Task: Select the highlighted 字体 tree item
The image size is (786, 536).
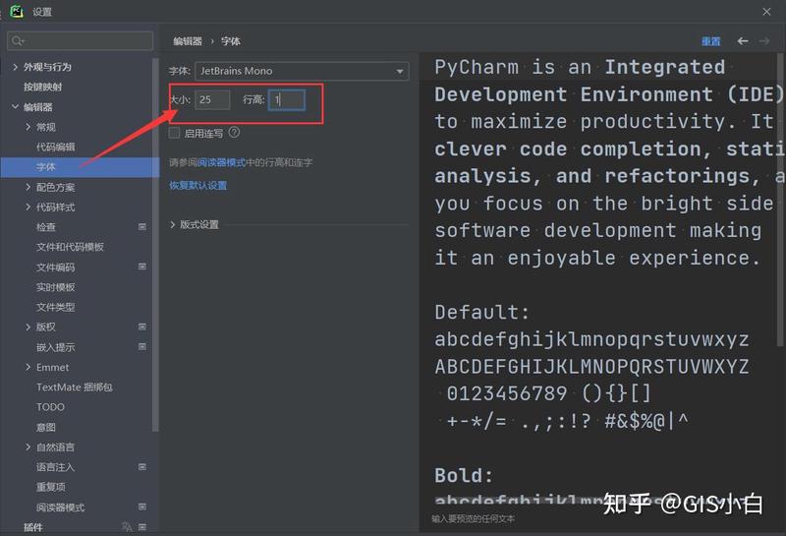Action: click(80, 167)
